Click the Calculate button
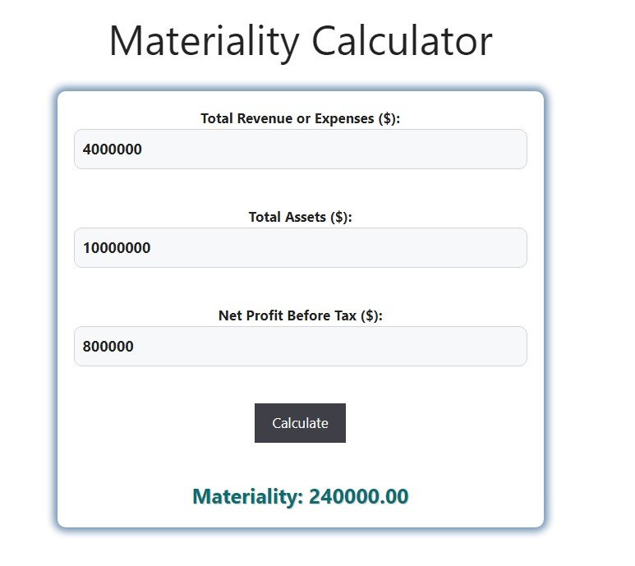 300,423
